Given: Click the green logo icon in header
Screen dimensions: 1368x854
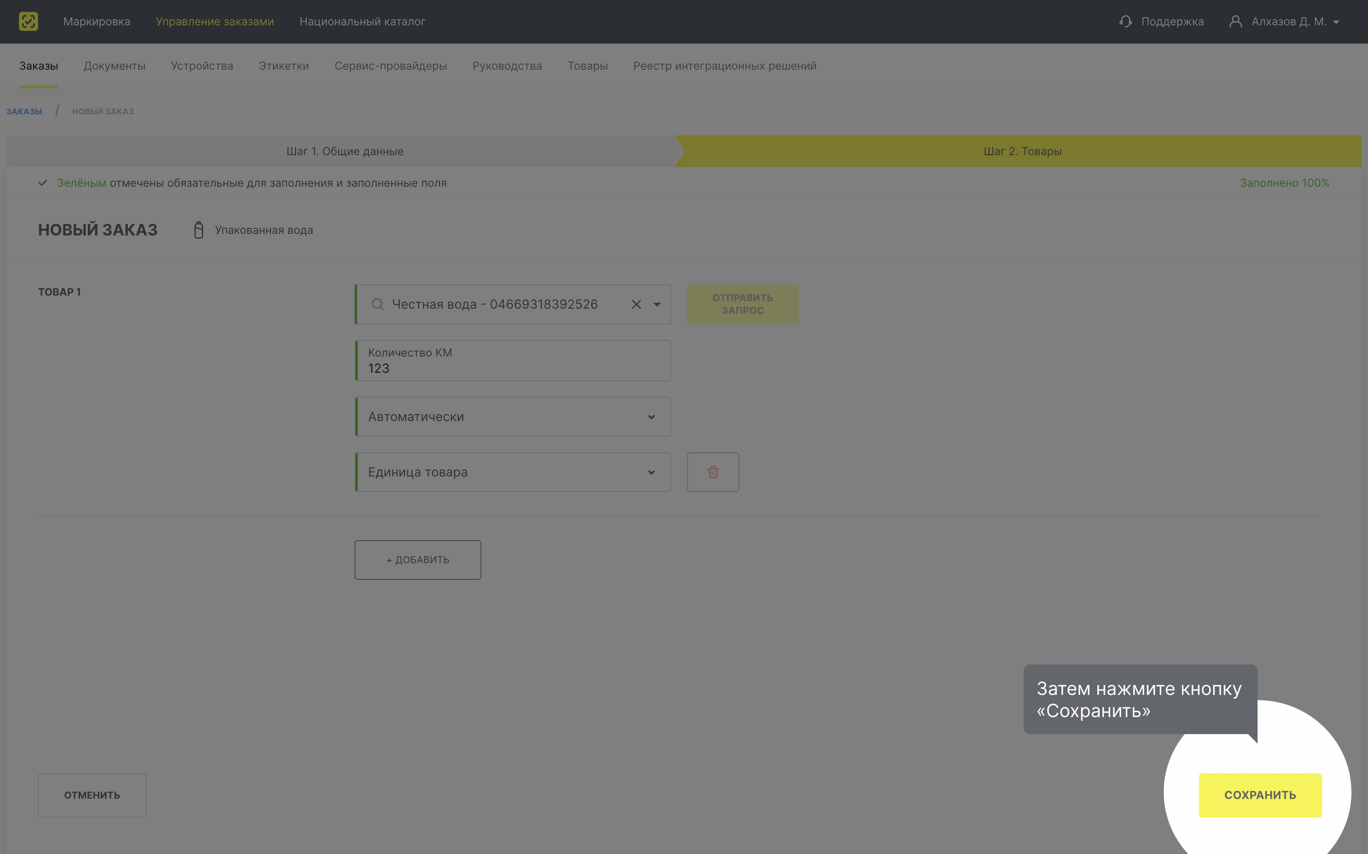Looking at the screenshot, I should (28, 21).
